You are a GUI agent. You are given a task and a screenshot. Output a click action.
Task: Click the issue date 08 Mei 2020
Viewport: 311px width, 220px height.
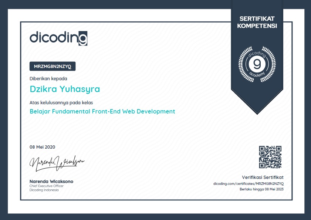[x=42, y=147]
